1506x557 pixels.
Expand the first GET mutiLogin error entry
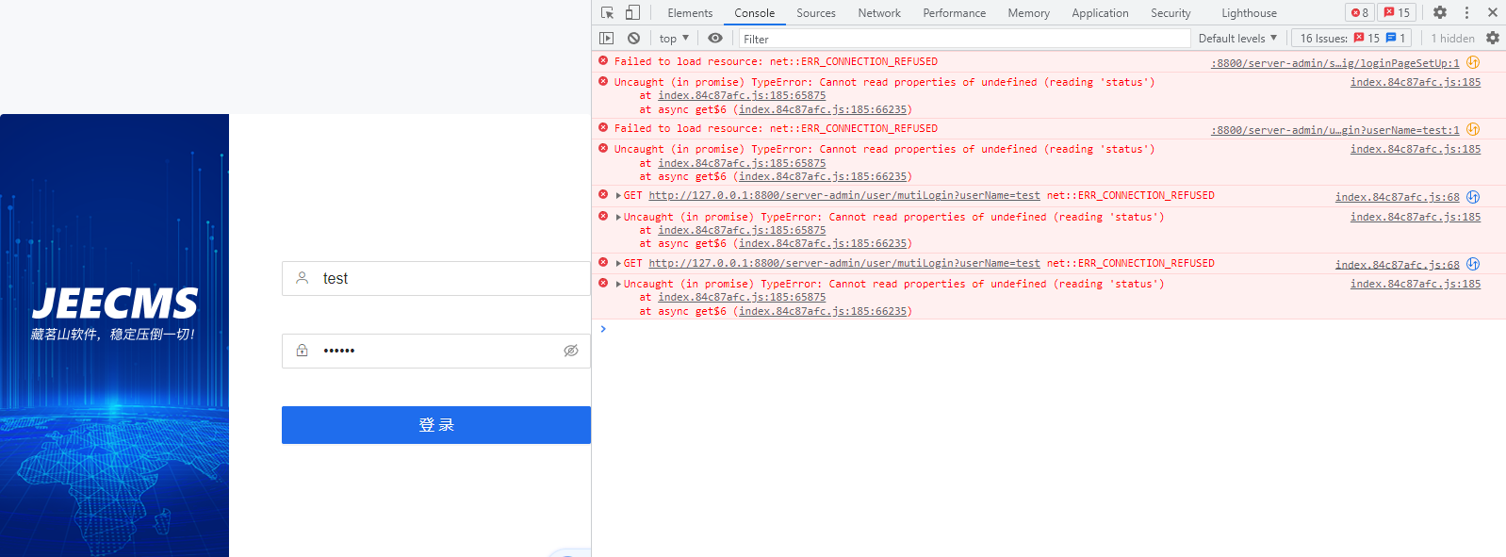pos(618,196)
